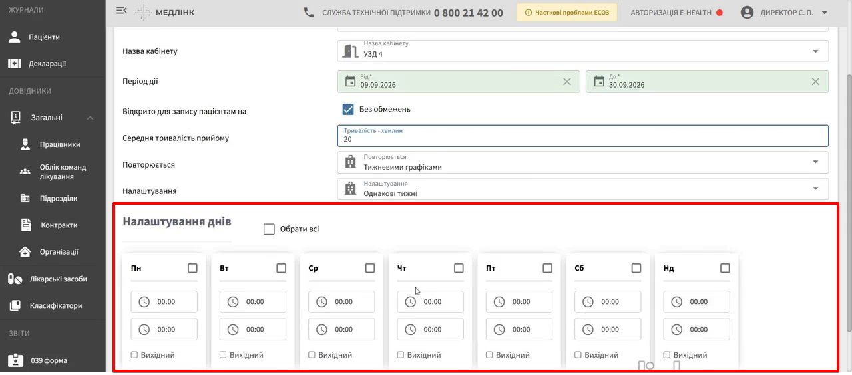Click the support phone icon

(x=309, y=12)
